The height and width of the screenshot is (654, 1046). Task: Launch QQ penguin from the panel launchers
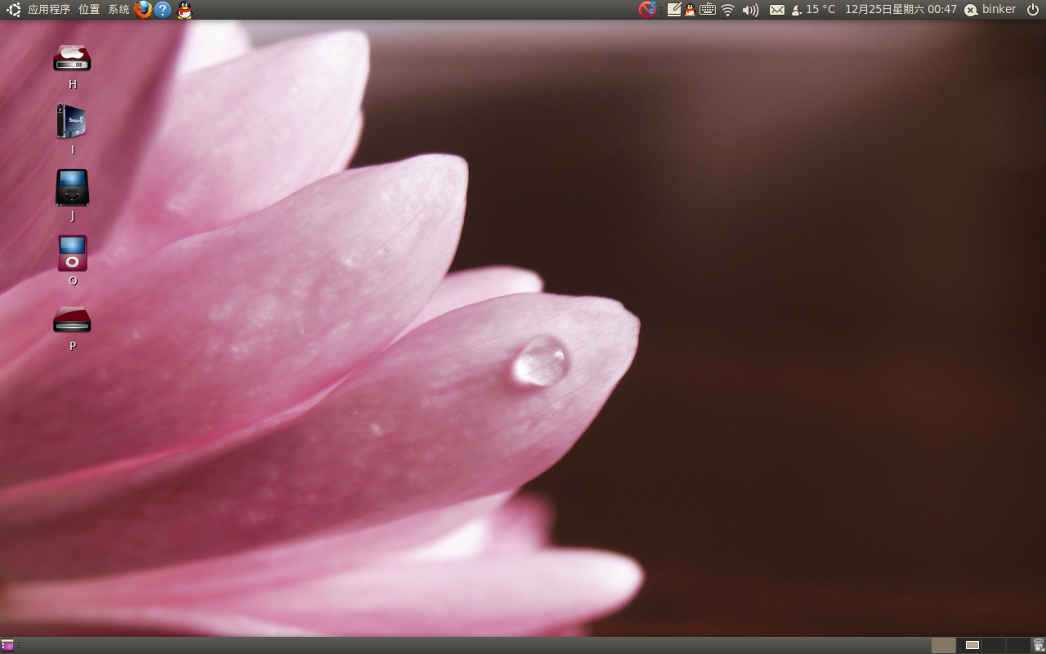point(185,10)
